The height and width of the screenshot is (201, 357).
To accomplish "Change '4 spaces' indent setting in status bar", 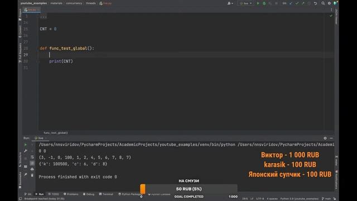I will click(272, 199).
